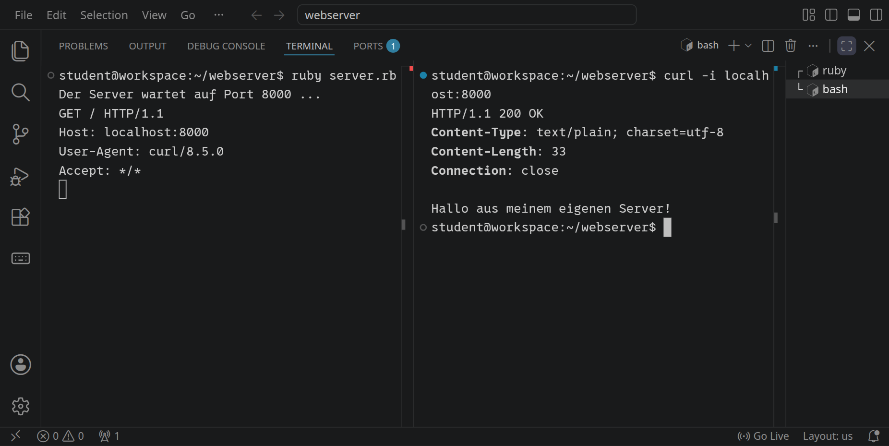Switch to the DEBUG CONSOLE tab
The height and width of the screenshot is (446, 889).
pos(226,46)
